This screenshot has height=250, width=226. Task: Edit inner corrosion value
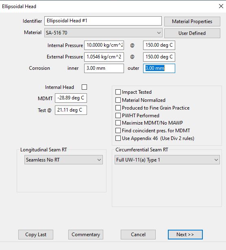coord(104,69)
